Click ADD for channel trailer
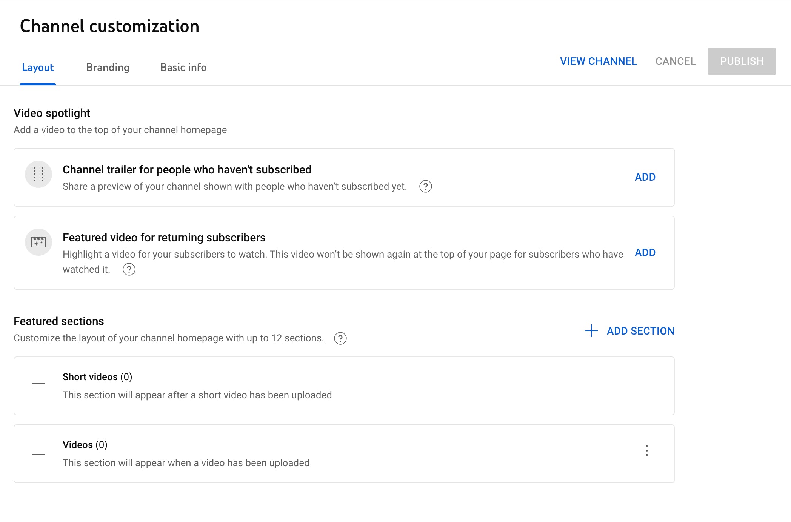 coord(645,177)
